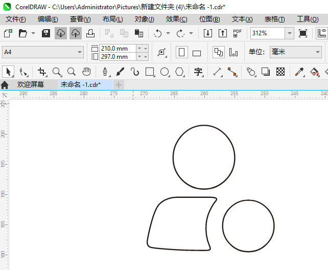The height and width of the screenshot is (270, 328).
Task: Open a file via the folder icon
Action: point(22,33)
